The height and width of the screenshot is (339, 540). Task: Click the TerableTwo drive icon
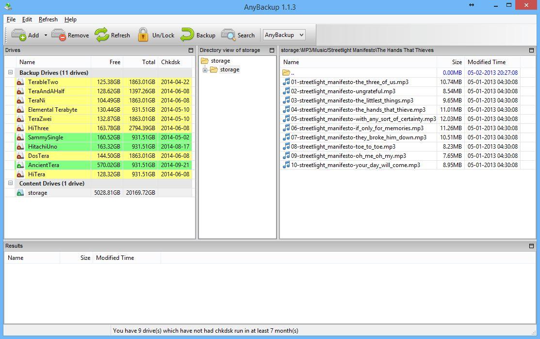click(20, 82)
